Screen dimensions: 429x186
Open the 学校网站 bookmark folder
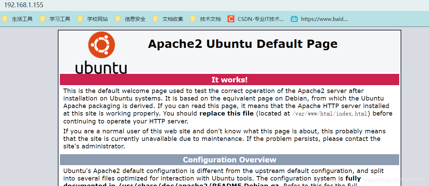93,19
